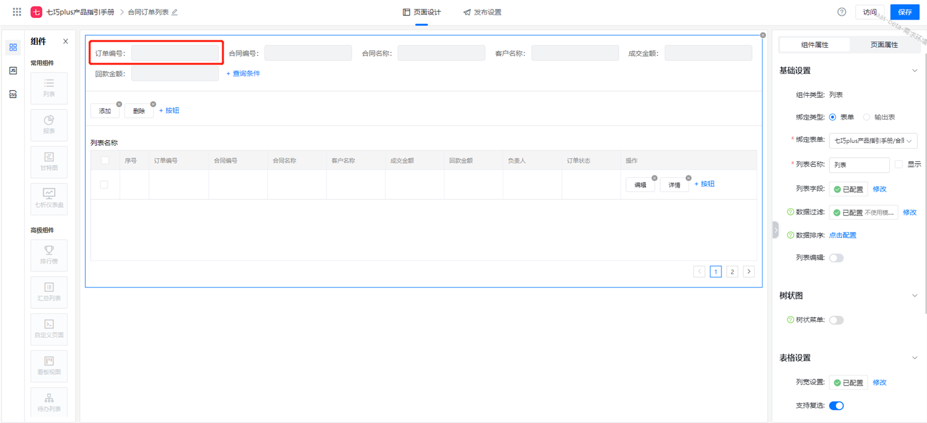The image size is (927, 423).
Task: Click the pencil icon to rename the page
Action: pyautogui.click(x=175, y=12)
